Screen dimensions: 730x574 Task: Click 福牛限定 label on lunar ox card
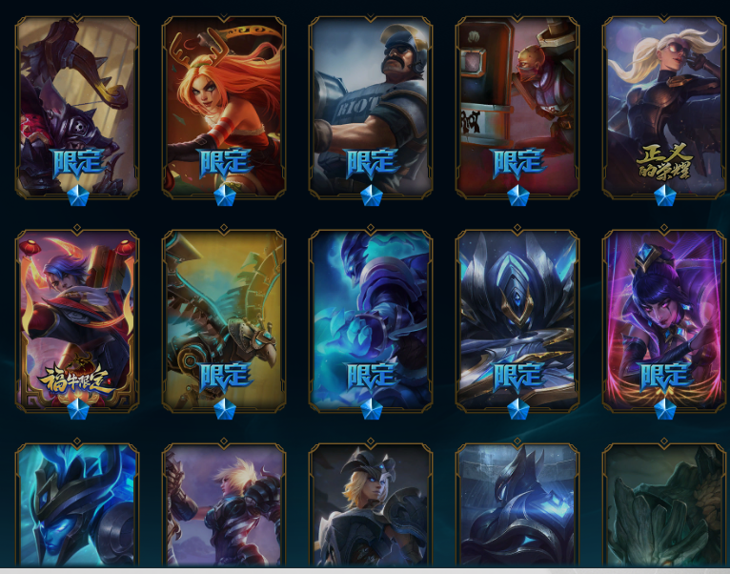pyautogui.click(x=76, y=379)
